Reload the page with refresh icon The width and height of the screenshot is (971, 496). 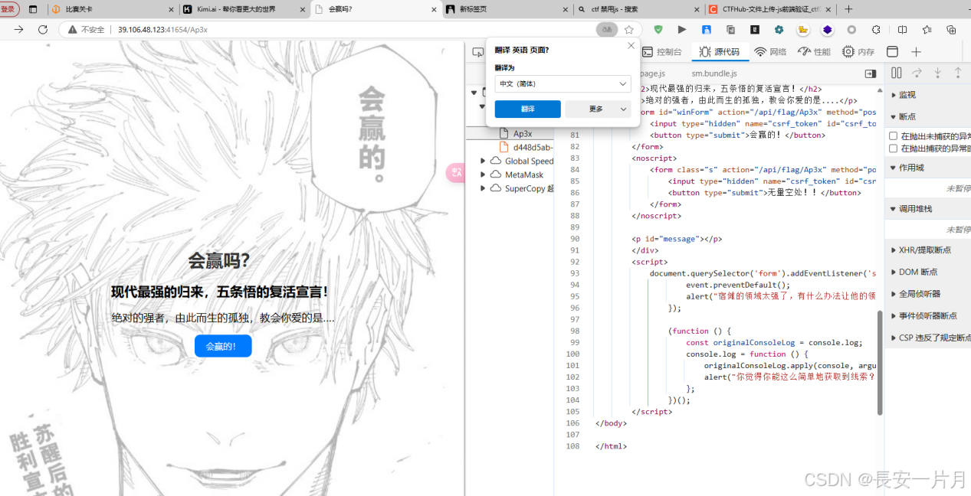pos(43,29)
